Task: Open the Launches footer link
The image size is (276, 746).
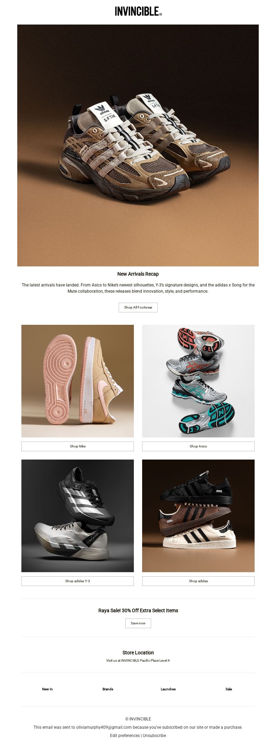Action: click(168, 689)
